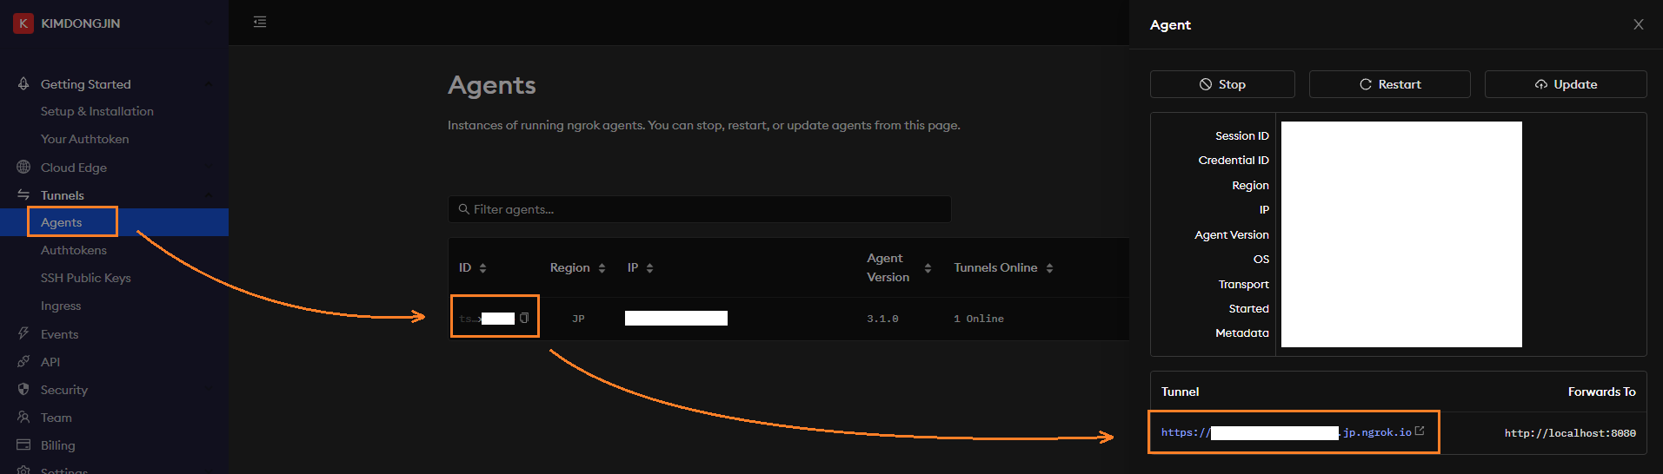Open Setup & Installation page

[97, 111]
